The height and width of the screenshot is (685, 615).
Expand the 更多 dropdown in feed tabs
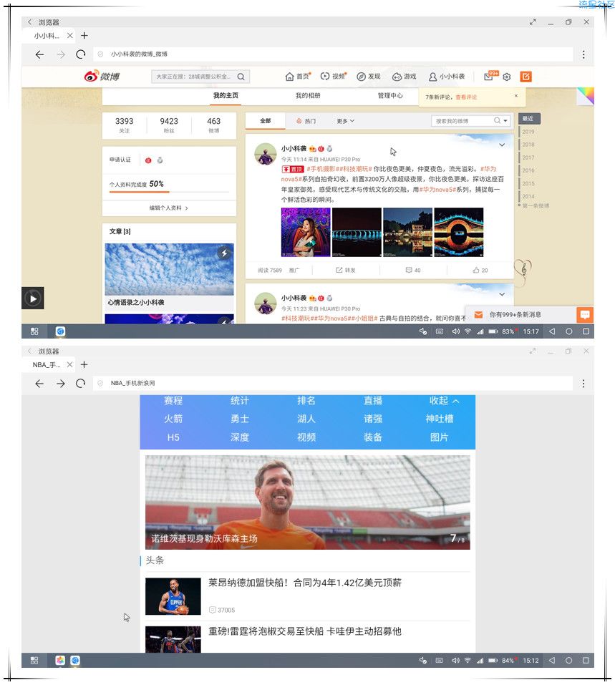click(x=345, y=121)
